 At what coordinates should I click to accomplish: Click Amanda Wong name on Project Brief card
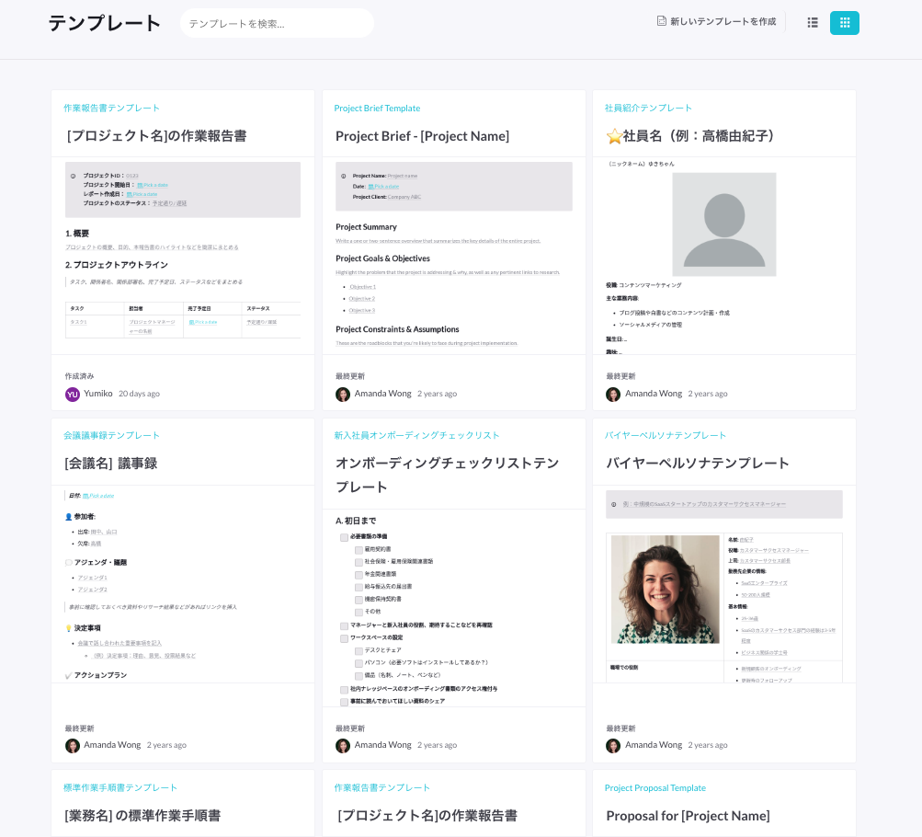click(382, 394)
